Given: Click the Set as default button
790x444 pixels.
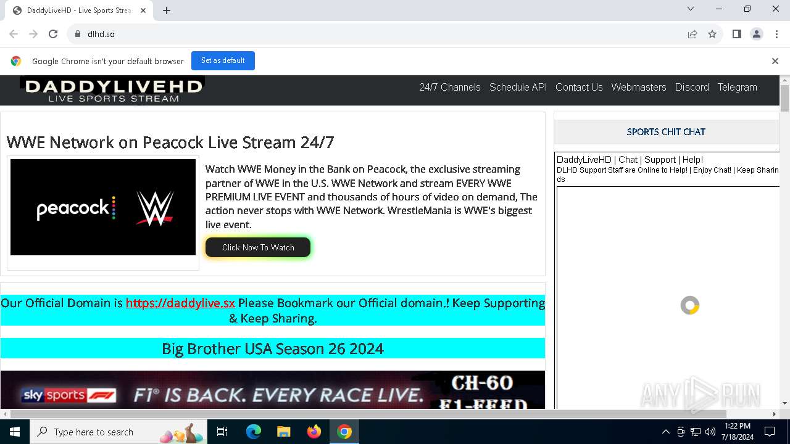Looking at the screenshot, I should click(x=223, y=60).
